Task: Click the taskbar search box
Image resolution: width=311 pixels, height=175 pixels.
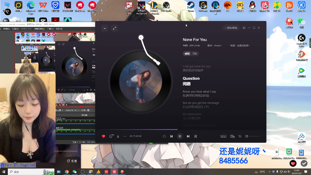Action: [31, 171]
